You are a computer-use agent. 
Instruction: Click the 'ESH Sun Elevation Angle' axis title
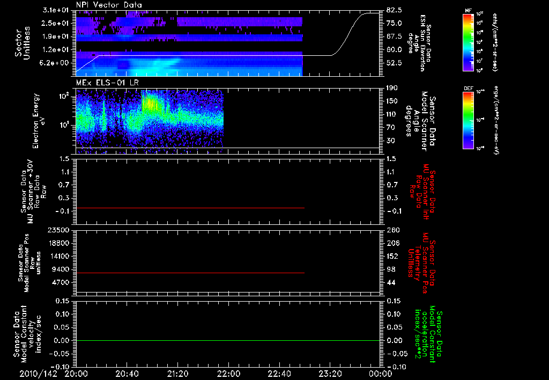419,43
